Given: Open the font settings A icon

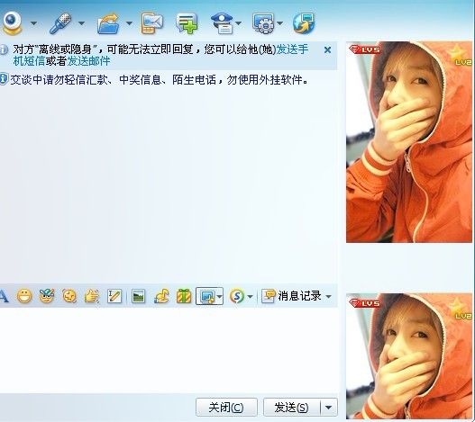Looking at the screenshot, I should click(x=4, y=296).
